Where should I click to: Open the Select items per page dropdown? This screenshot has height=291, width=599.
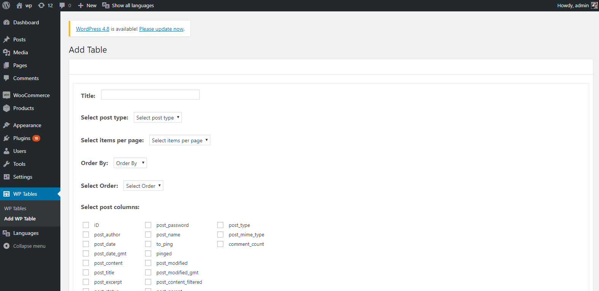(x=180, y=140)
